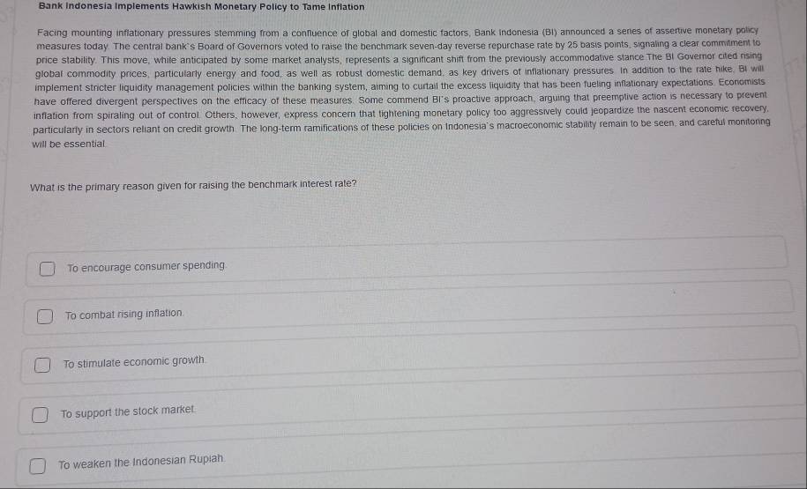Mark the 'To support the stock market' checkbox
807x489 pixels.
click(40, 414)
